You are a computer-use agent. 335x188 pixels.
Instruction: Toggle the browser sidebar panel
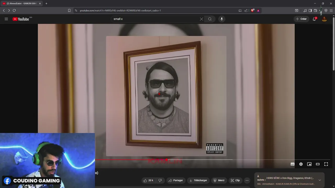310,10
